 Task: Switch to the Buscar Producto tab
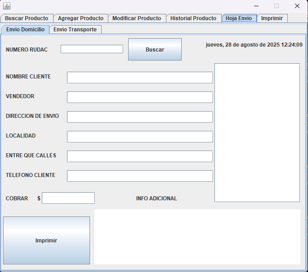tap(27, 18)
